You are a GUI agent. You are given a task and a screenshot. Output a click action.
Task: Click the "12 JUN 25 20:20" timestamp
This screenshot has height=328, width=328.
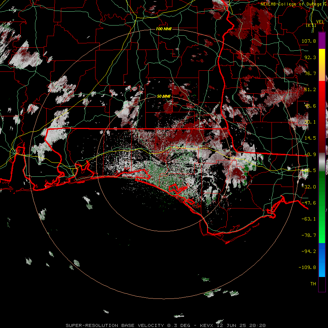[x=241, y=325]
